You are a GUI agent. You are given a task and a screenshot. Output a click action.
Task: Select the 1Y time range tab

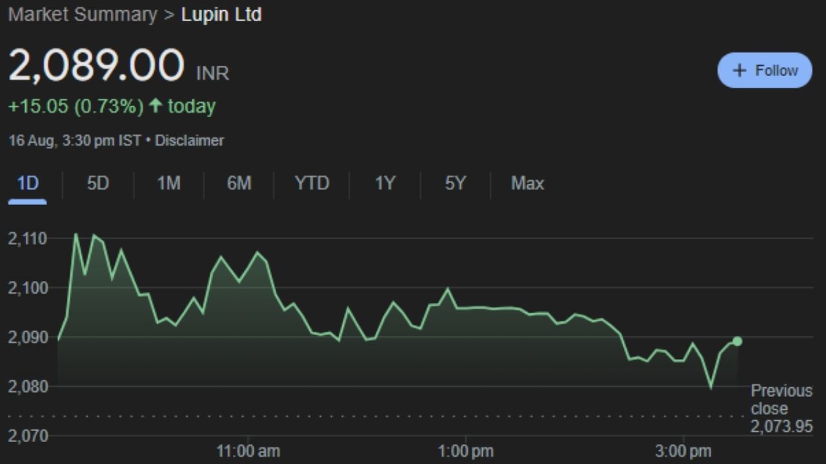pyautogui.click(x=385, y=184)
